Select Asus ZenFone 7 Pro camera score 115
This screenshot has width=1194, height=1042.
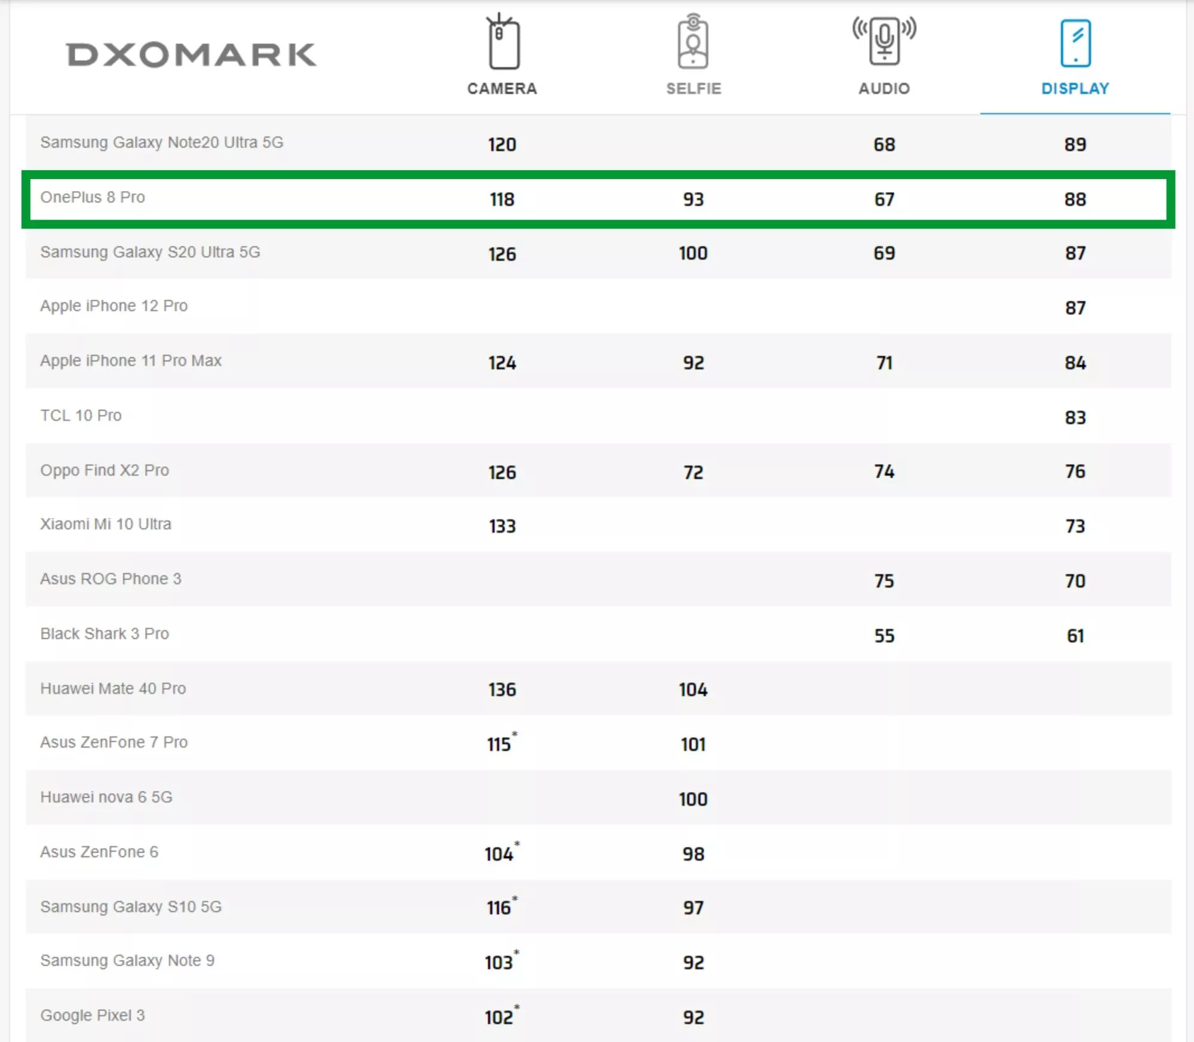[x=499, y=745]
